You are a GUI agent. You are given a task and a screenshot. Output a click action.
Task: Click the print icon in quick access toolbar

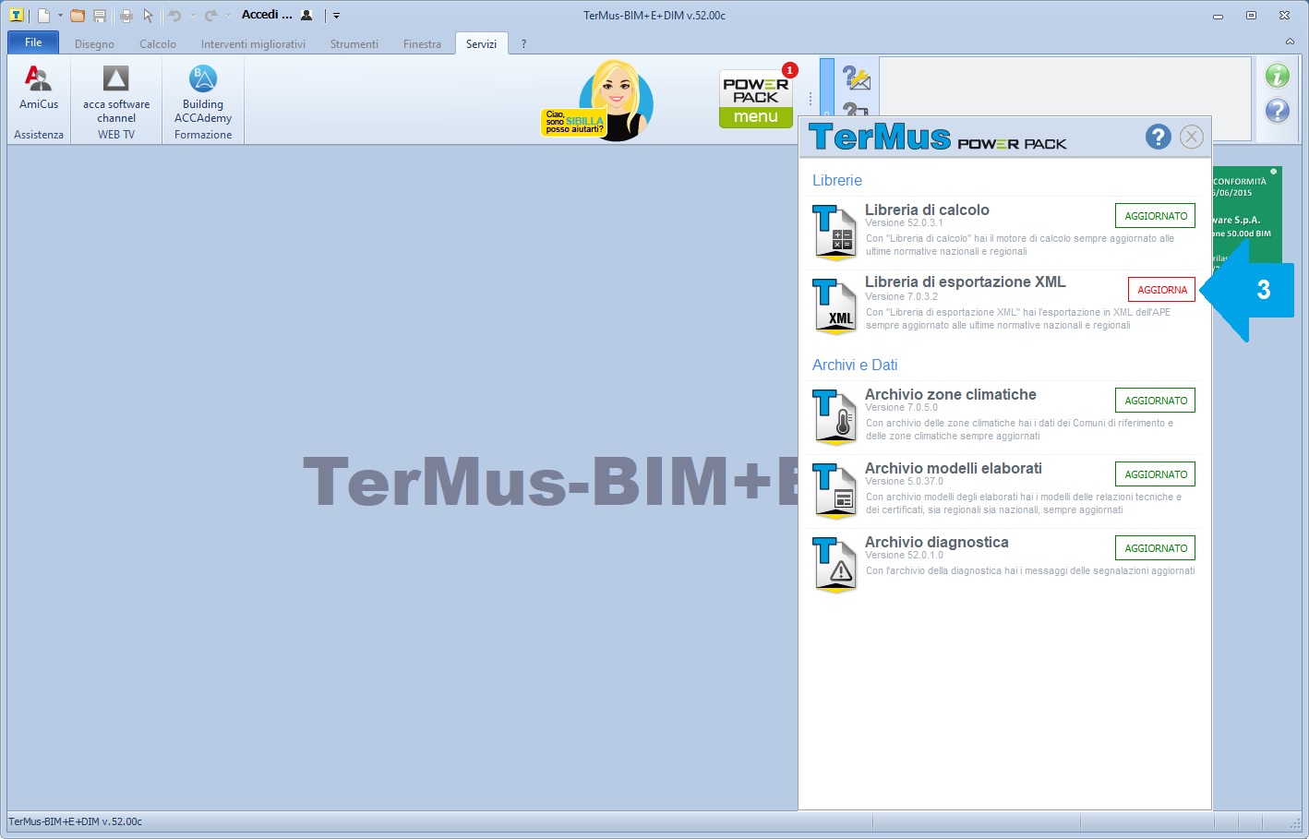click(x=126, y=16)
